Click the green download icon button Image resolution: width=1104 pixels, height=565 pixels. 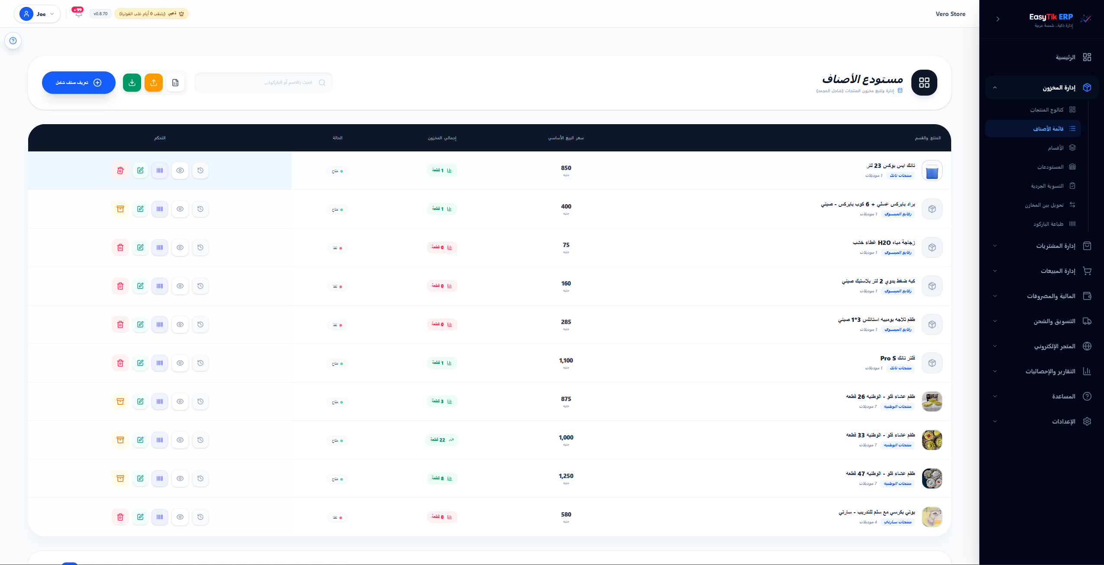click(x=132, y=83)
